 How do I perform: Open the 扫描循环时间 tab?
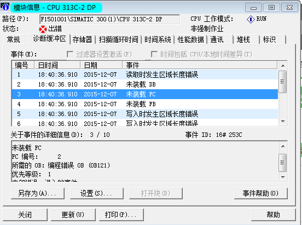(x=119, y=39)
